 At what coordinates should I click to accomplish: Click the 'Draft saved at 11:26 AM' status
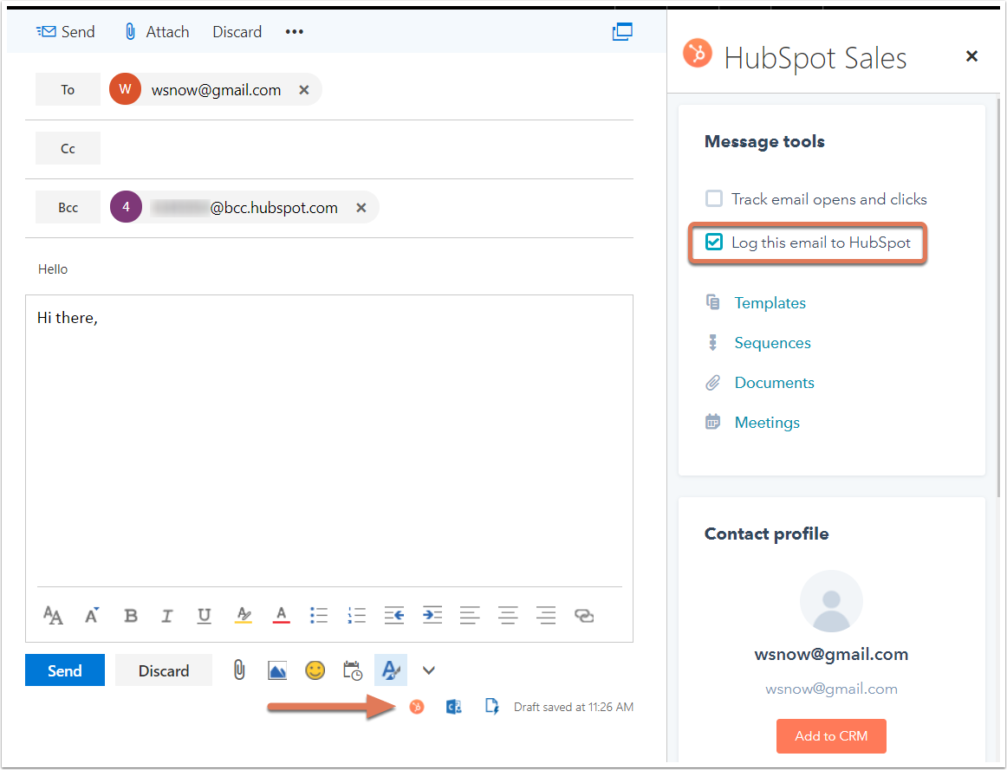tap(574, 707)
